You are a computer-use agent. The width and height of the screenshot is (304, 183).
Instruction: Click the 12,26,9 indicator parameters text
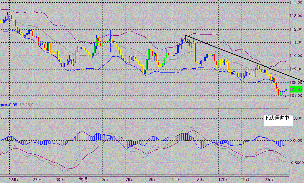26,105
